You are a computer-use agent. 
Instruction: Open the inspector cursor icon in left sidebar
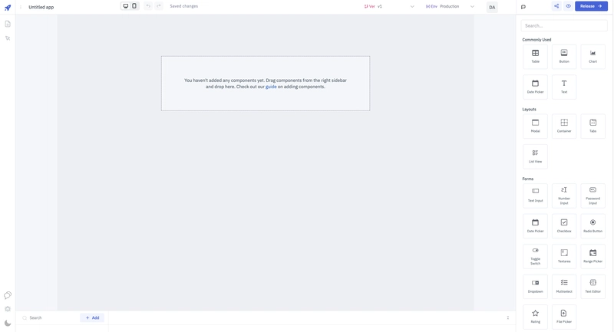(8, 38)
